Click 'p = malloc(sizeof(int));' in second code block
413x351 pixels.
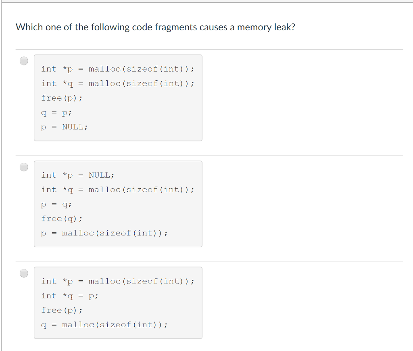pos(104,233)
